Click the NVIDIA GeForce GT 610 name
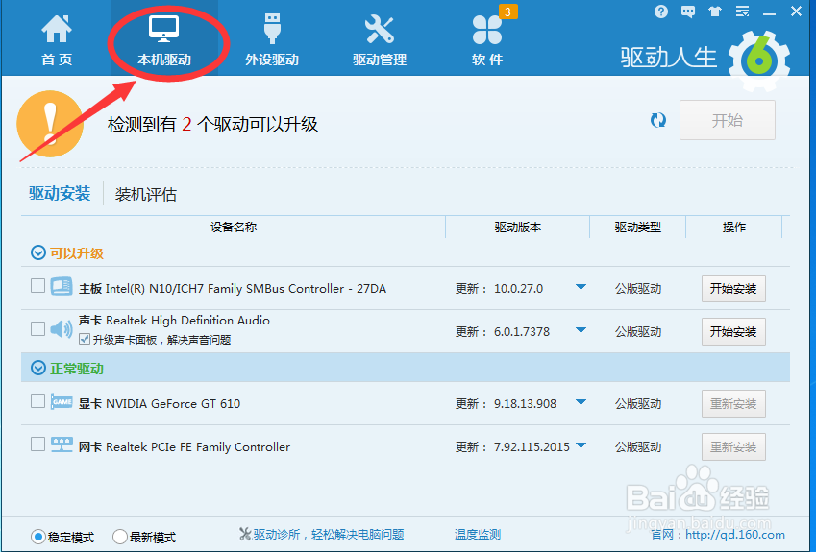This screenshot has width=816, height=552. tap(160, 404)
